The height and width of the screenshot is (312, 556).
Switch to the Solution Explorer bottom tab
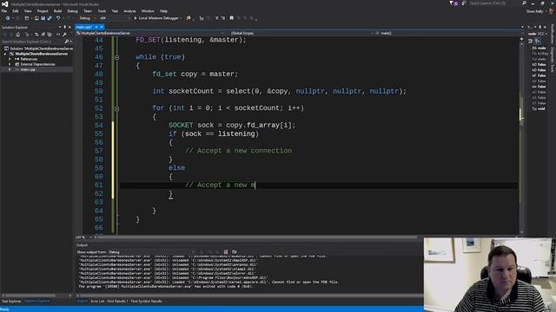click(x=37, y=301)
